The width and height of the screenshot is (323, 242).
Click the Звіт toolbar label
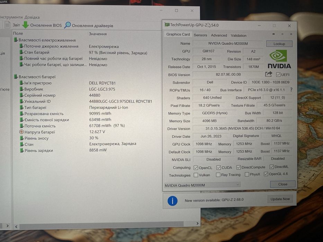click(x=16, y=25)
